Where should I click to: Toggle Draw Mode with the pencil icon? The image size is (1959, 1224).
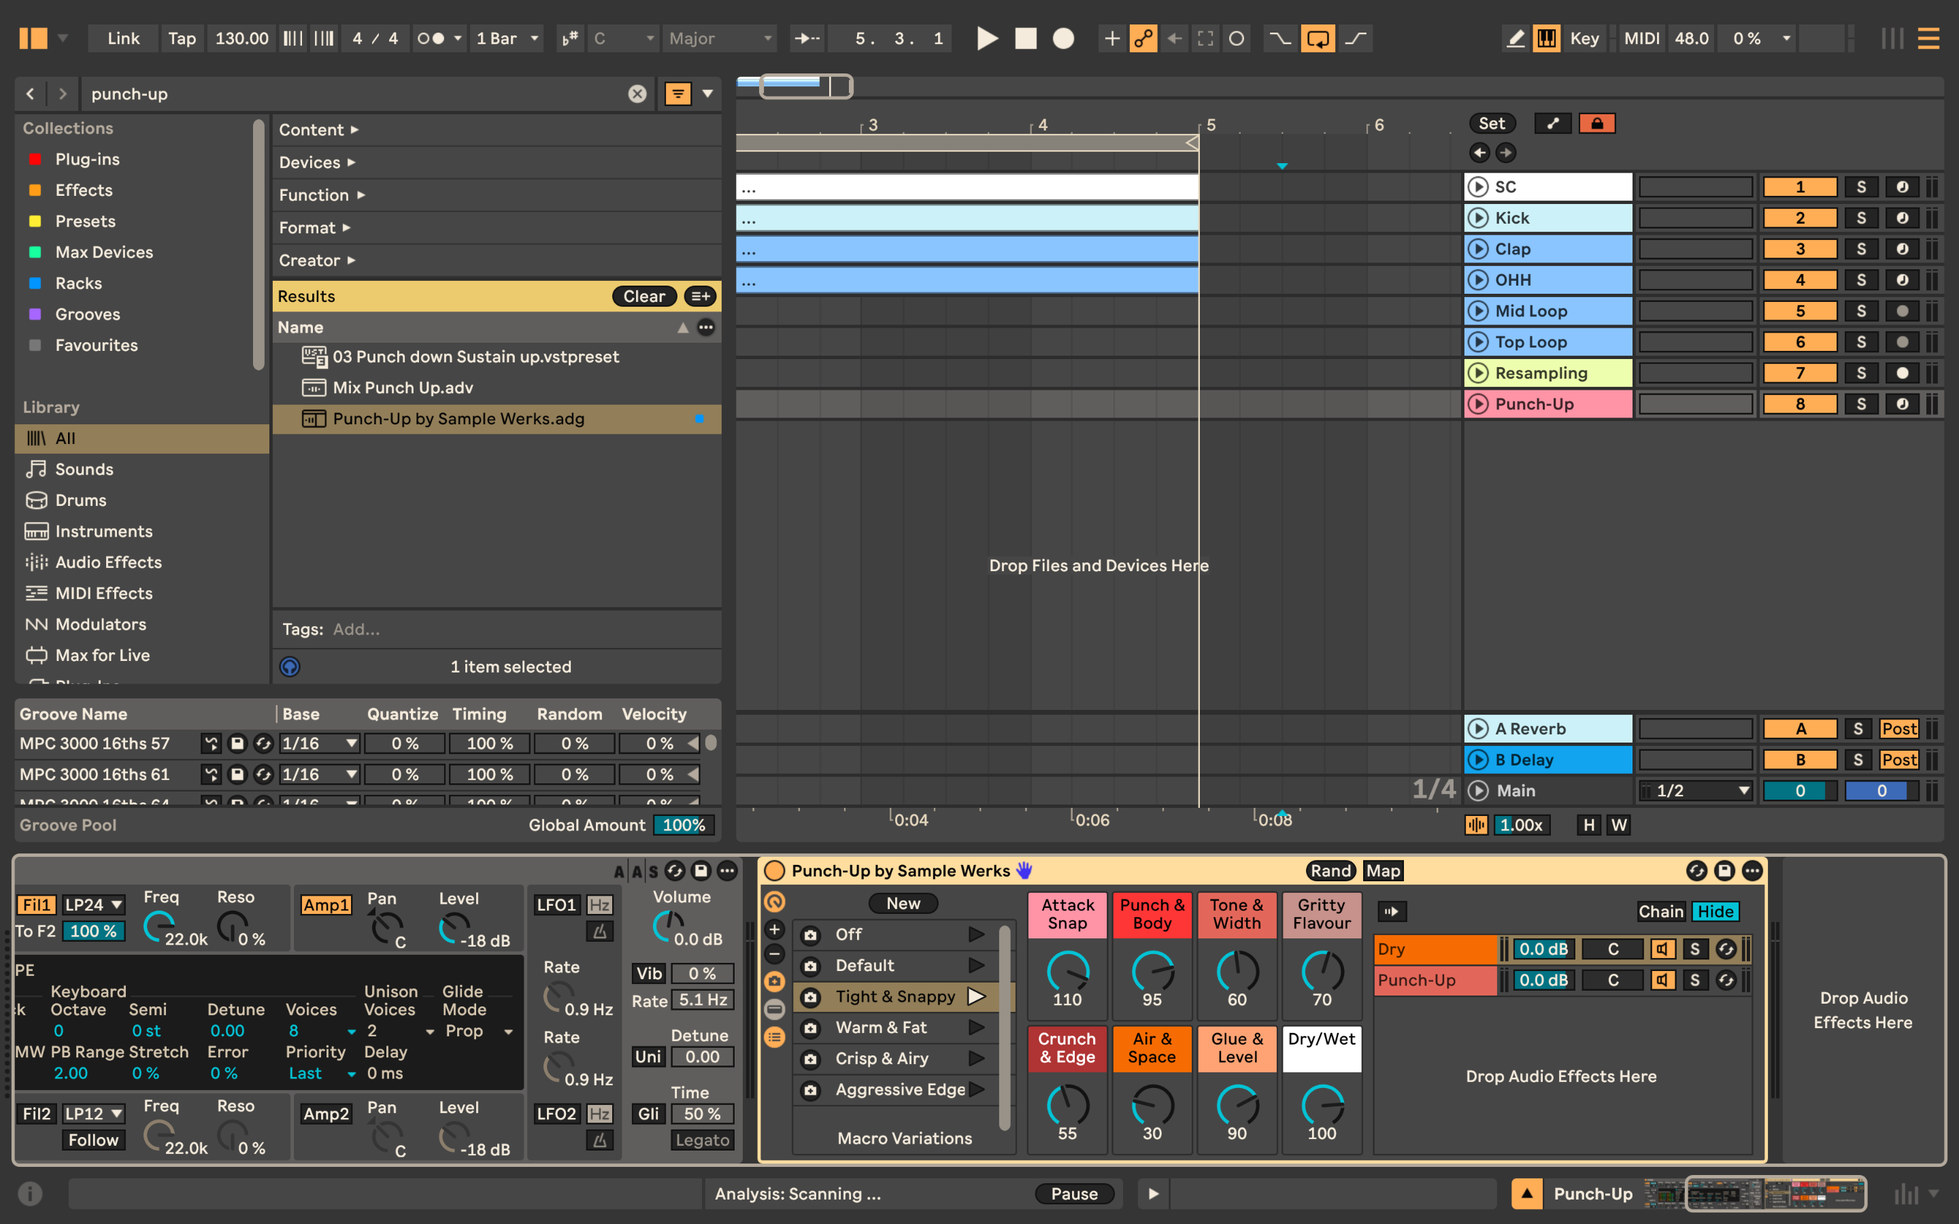point(1516,38)
